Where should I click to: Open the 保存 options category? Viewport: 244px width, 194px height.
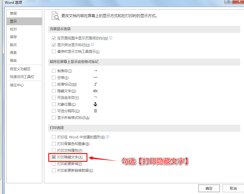[x=24, y=37]
